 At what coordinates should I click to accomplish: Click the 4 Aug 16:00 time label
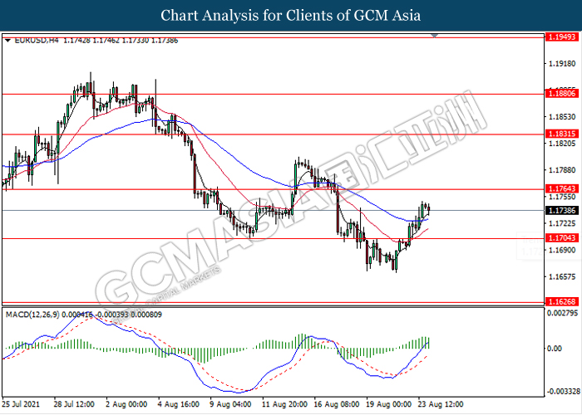(178, 404)
